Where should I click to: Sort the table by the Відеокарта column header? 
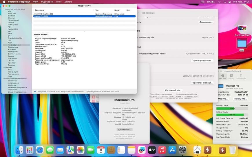[64, 10]
